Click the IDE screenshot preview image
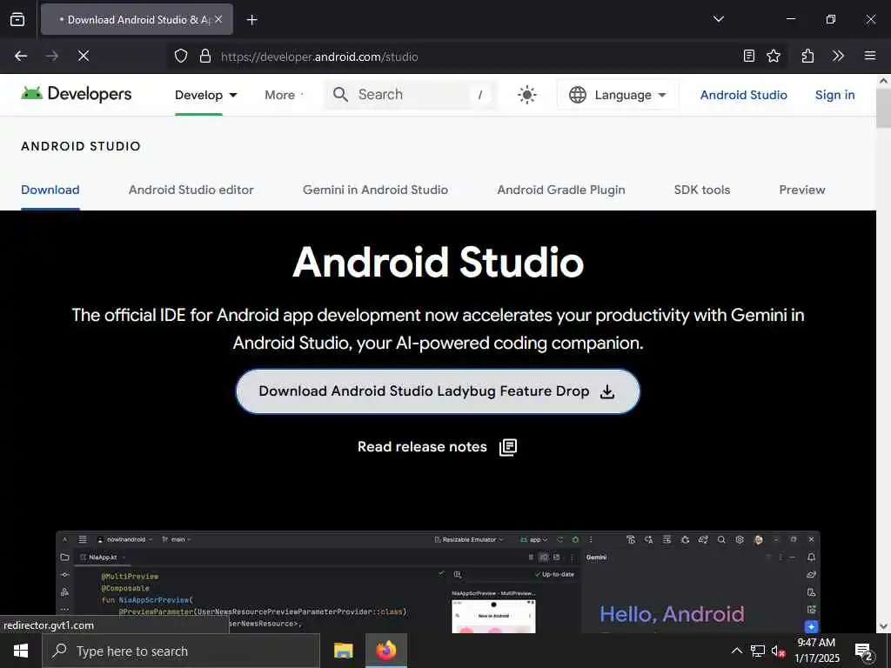 438,582
